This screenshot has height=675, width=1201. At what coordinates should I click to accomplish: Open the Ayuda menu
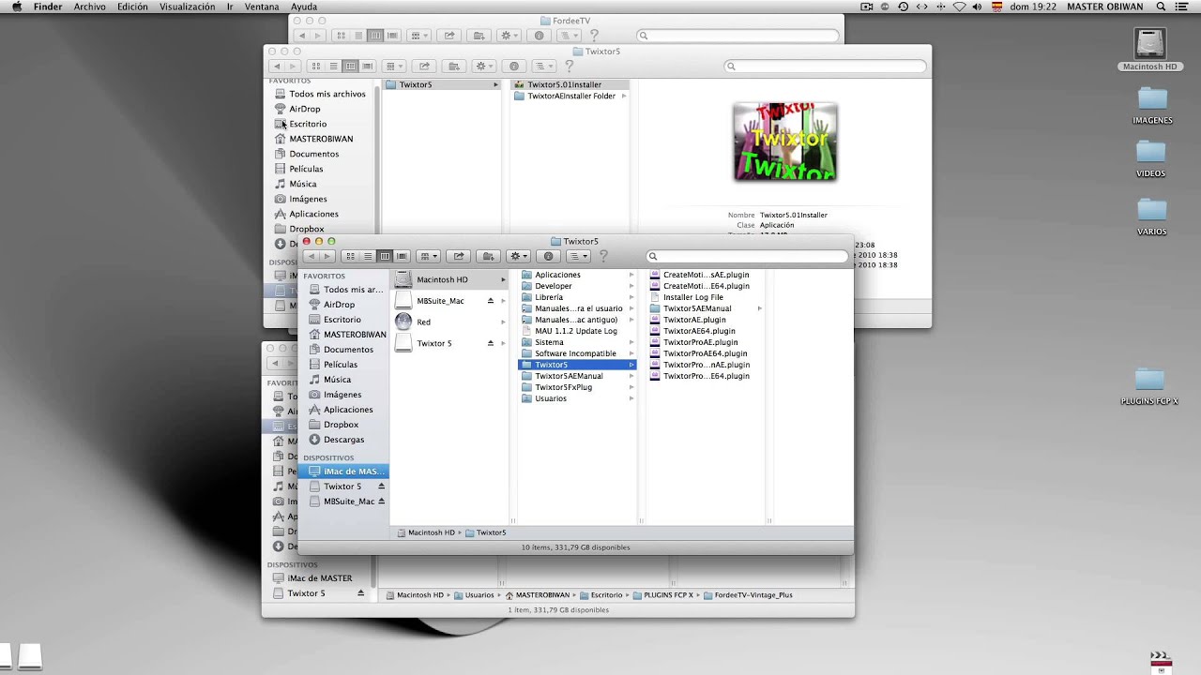point(304,7)
